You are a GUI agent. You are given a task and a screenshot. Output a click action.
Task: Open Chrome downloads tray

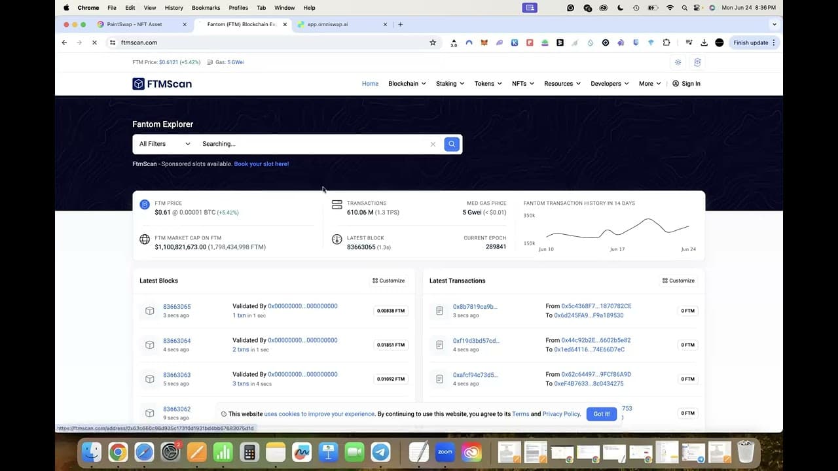point(704,43)
